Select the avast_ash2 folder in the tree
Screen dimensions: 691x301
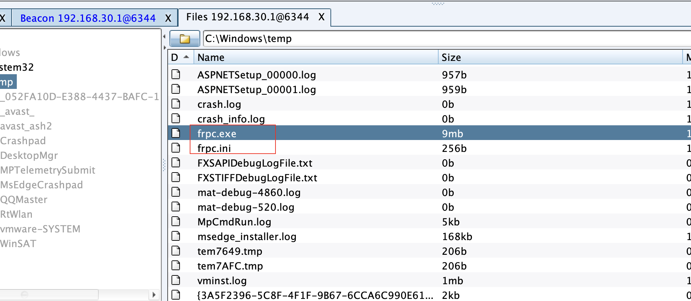tap(26, 126)
